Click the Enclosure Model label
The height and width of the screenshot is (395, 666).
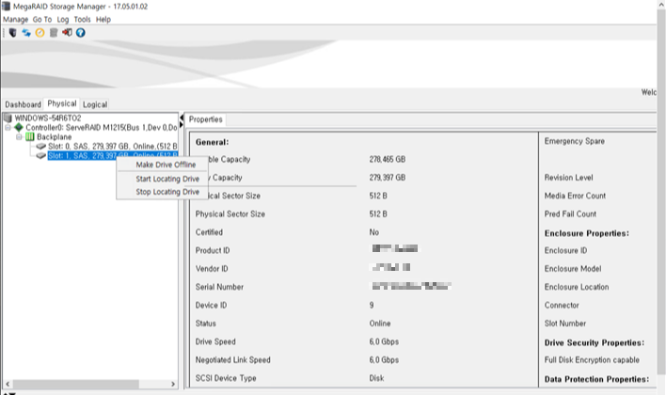[573, 269]
